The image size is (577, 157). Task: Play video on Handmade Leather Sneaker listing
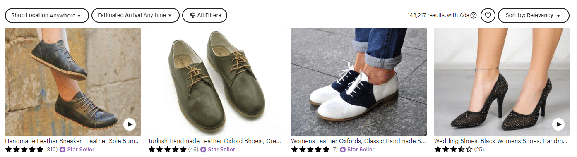coord(130,124)
